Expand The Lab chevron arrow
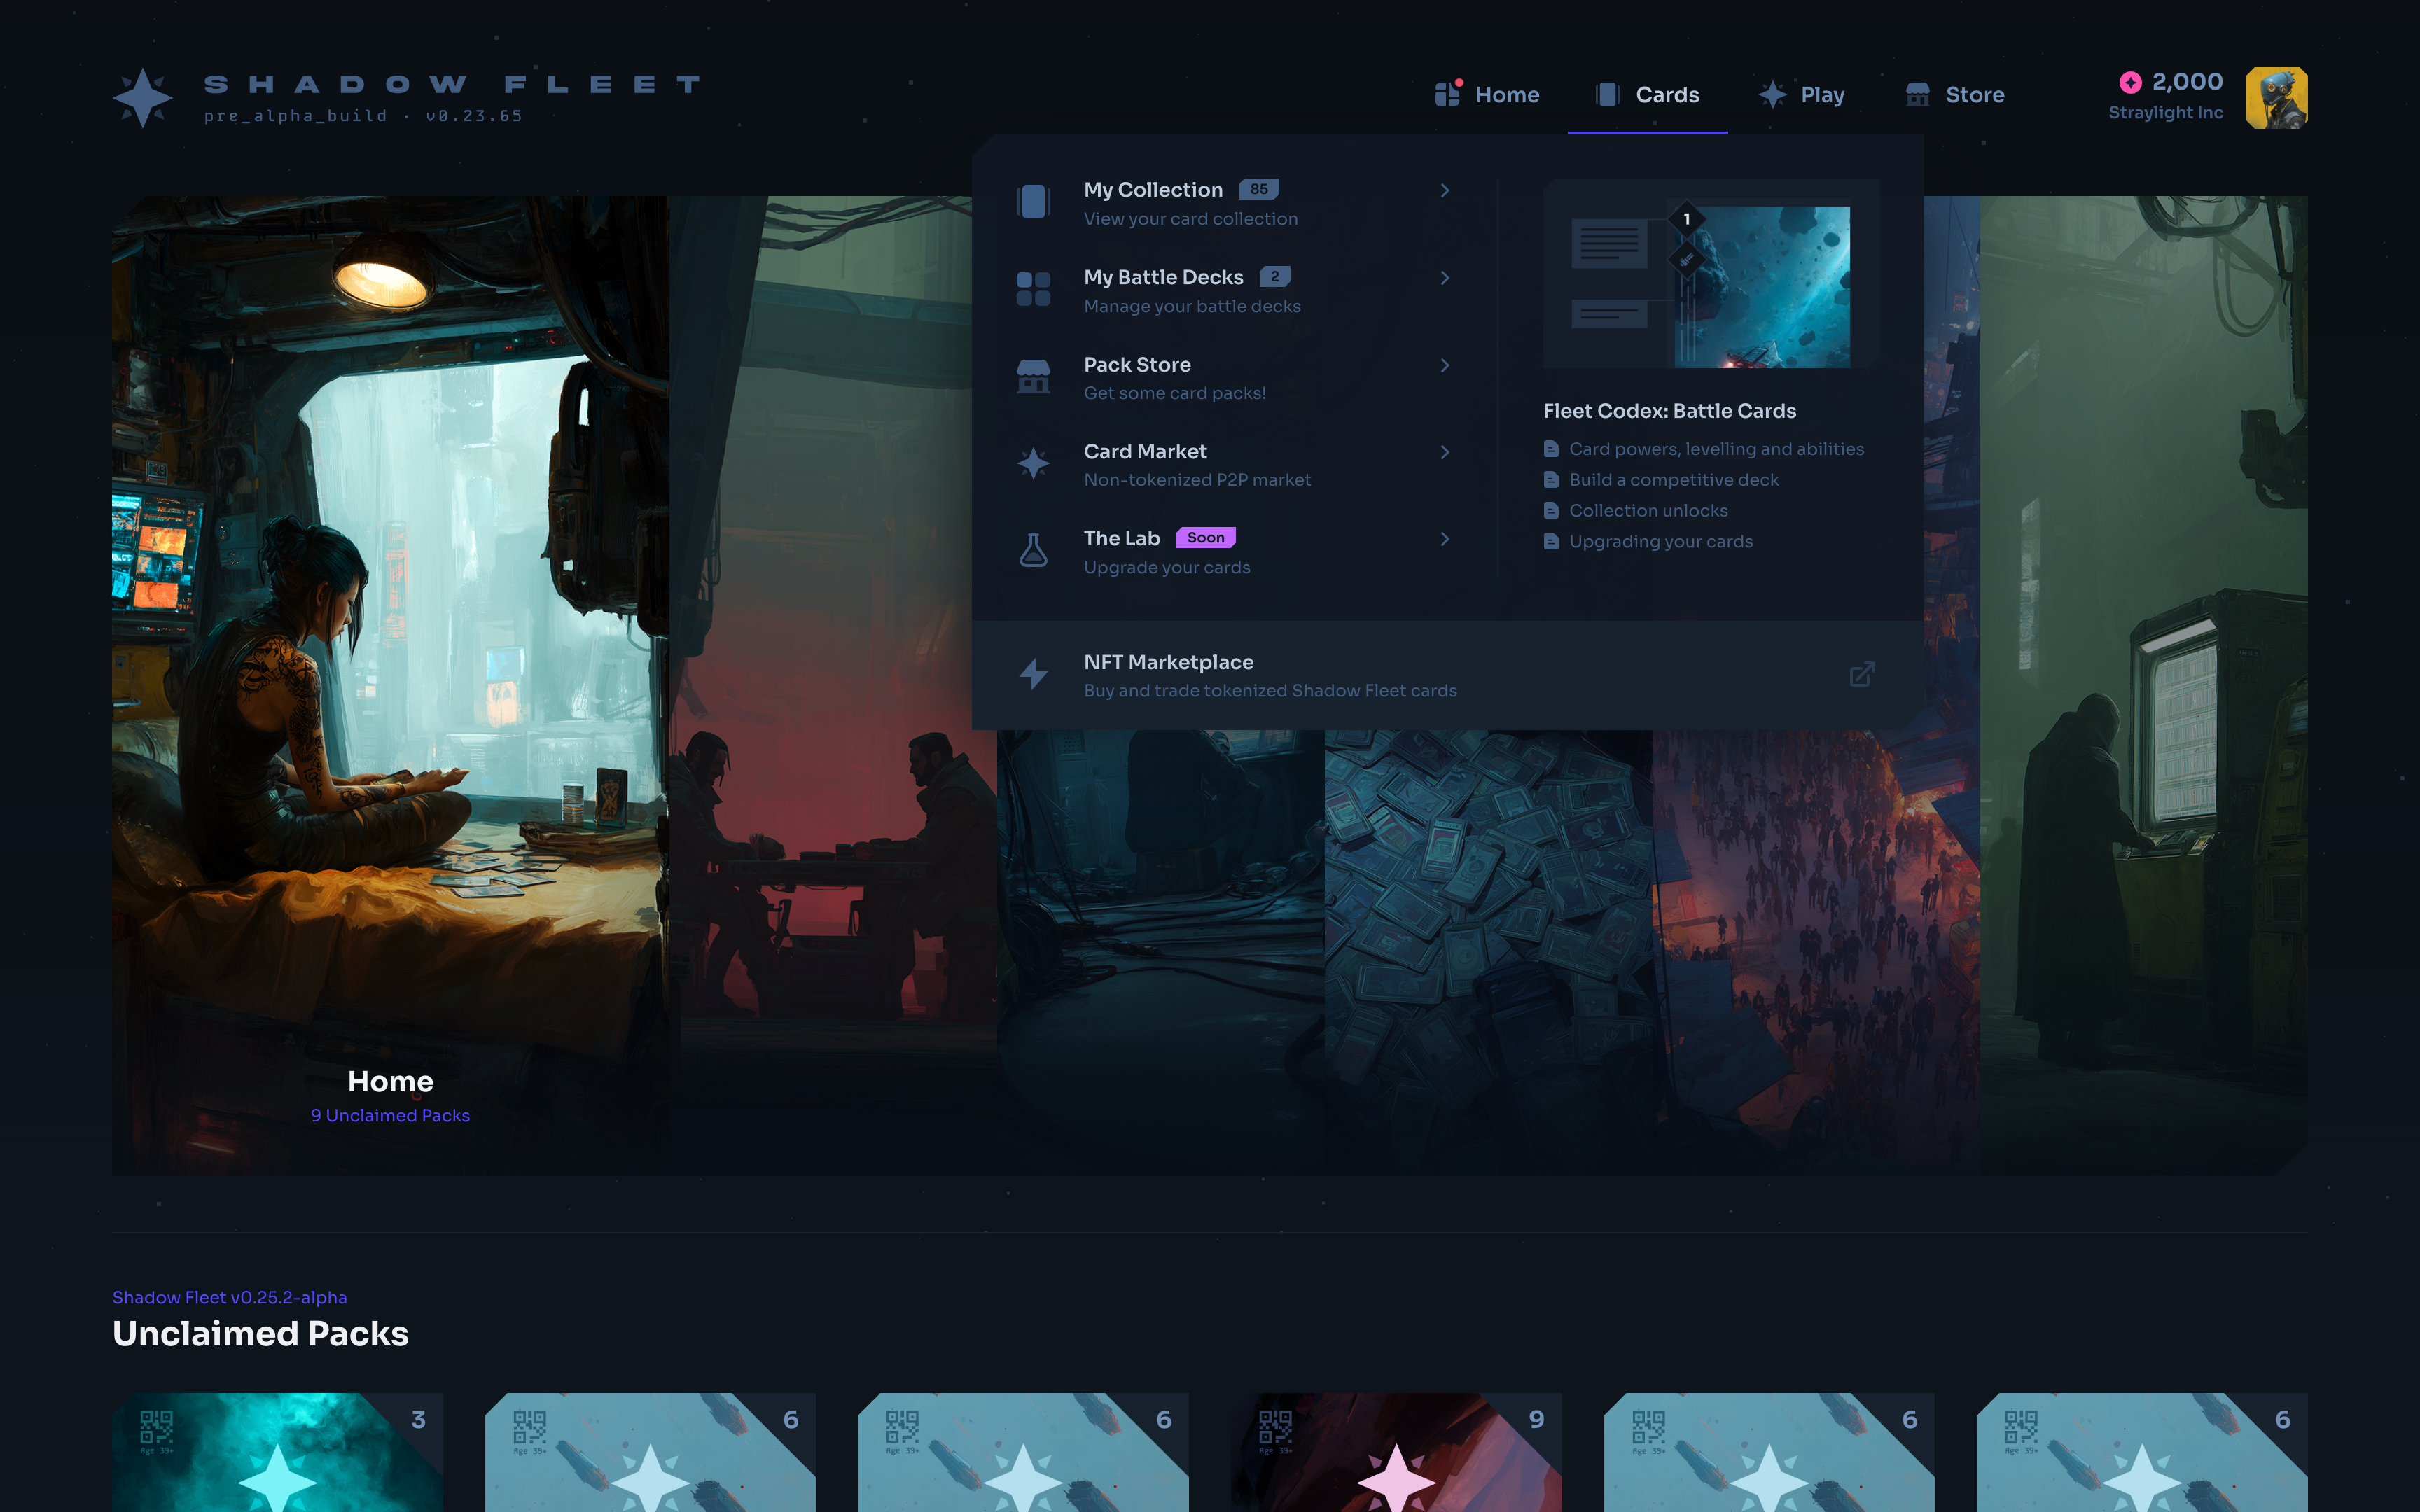Image resolution: width=2420 pixels, height=1512 pixels. pyautogui.click(x=1445, y=539)
